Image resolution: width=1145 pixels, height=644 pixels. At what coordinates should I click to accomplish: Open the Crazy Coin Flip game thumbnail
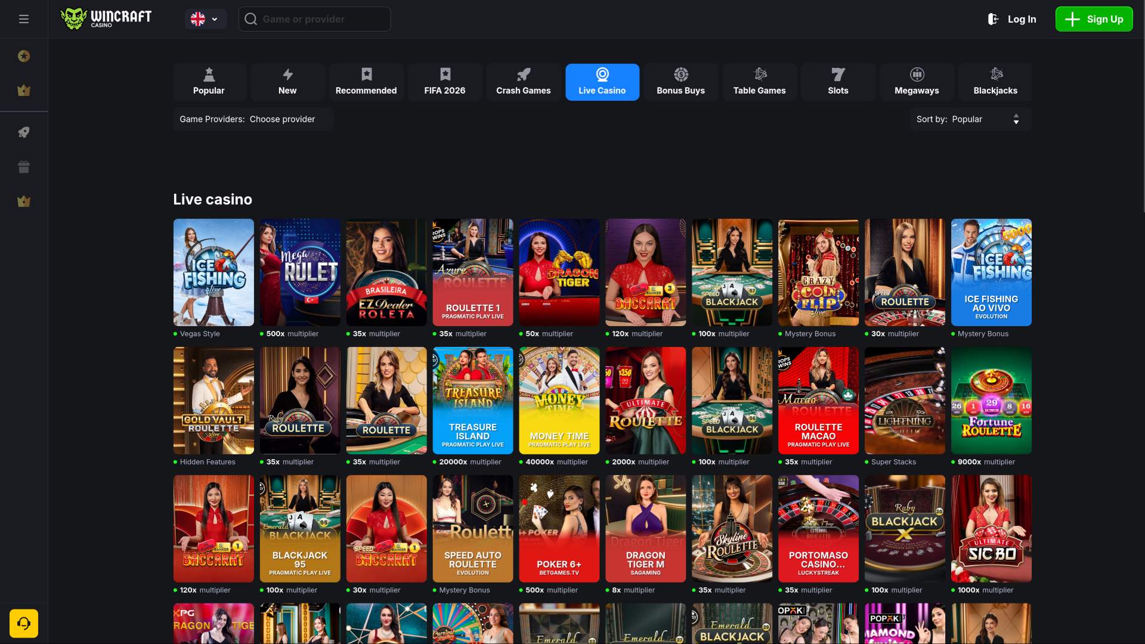click(x=818, y=273)
